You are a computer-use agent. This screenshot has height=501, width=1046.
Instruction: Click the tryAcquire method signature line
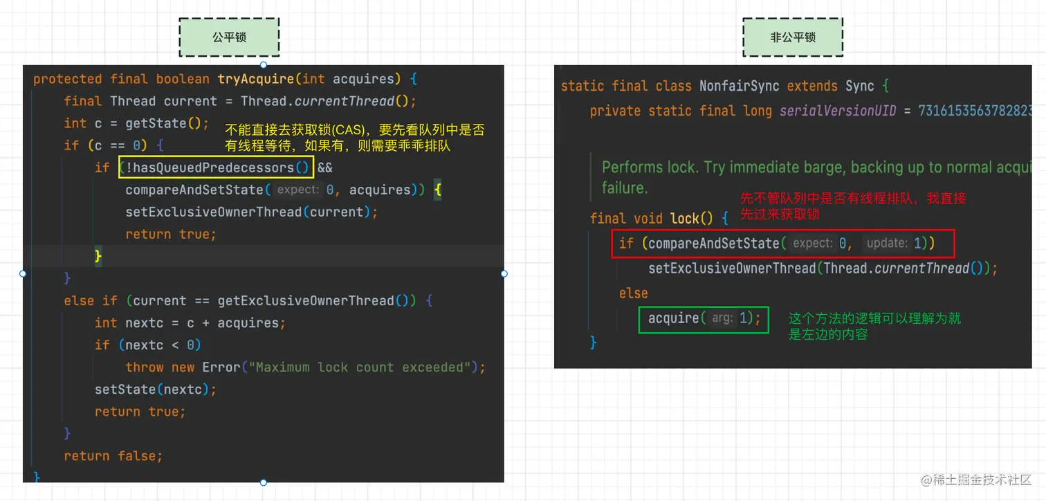tap(225, 79)
